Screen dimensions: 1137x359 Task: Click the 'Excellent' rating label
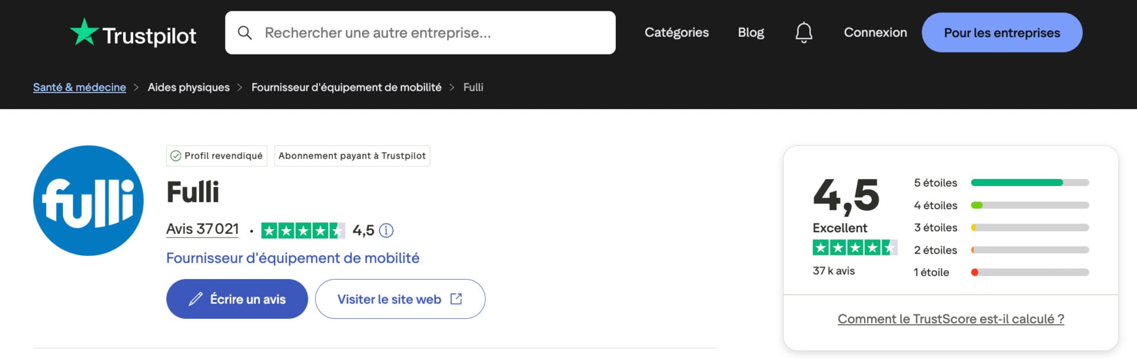coord(840,228)
